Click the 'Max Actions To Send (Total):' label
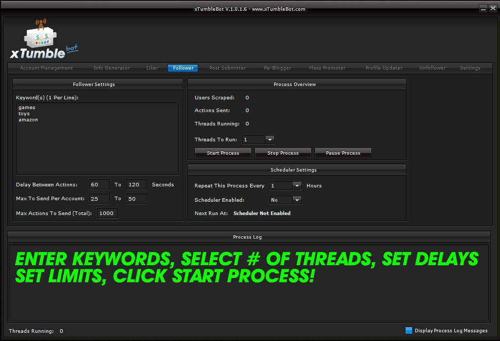The height and width of the screenshot is (341, 500). [54, 213]
